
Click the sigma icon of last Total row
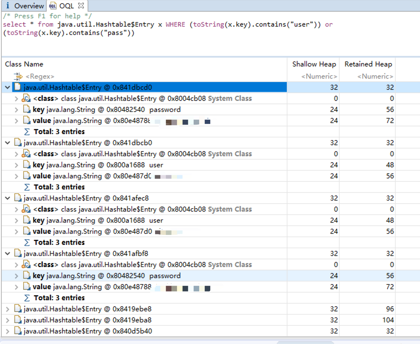point(27,298)
